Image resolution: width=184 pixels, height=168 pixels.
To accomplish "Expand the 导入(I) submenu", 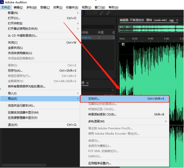I will coord(78,93).
